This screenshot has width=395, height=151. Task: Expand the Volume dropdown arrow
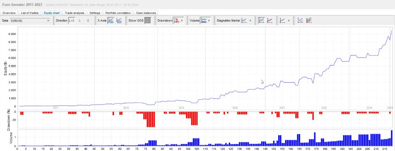pos(209,21)
